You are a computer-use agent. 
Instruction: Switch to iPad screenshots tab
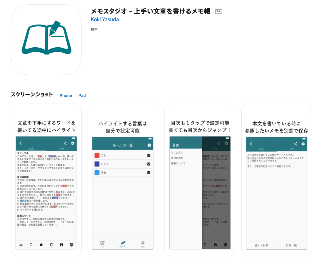pos(81,95)
